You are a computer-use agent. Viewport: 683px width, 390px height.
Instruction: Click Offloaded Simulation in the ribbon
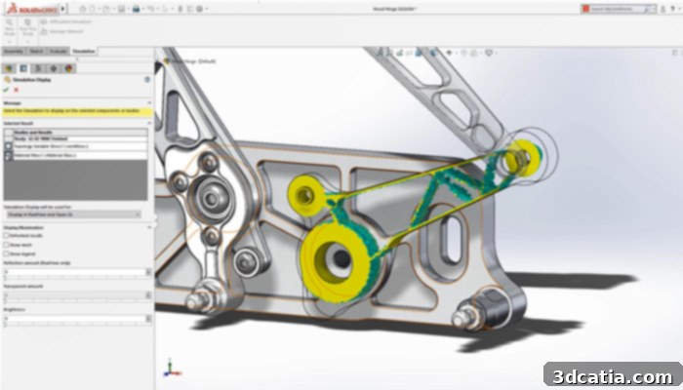[66, 21]
